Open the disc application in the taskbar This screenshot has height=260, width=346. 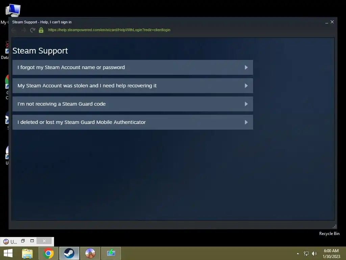pyautogui.click(x=90, y=253)
